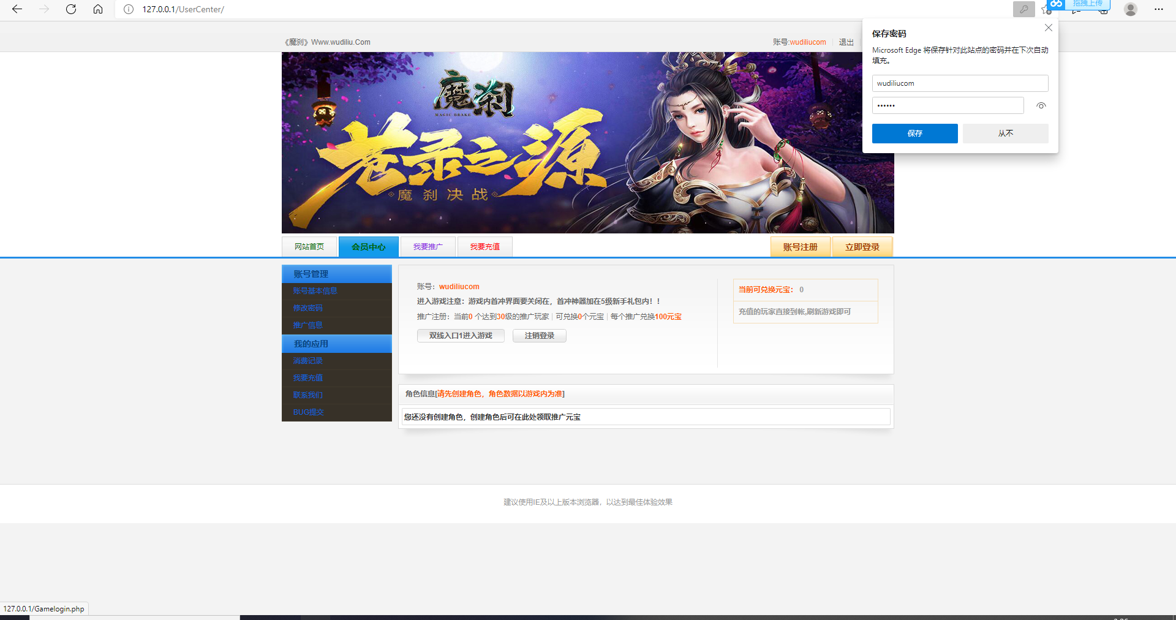The width and height of the screenshot is (1176, 620).
Task: Open the browser profile avatar
Action: pyautogui.click(x=1131, y=9)
